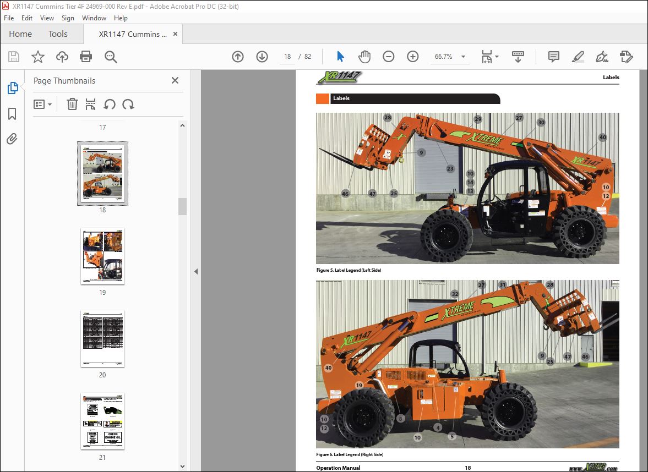This screenshot has width=648, height=472.
Task: Click the 'Operation Manual' footer text
Action: [x=338, y=468]
